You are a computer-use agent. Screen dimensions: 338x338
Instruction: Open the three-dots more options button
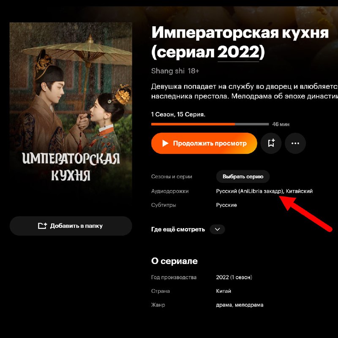(x=295, y=143)
